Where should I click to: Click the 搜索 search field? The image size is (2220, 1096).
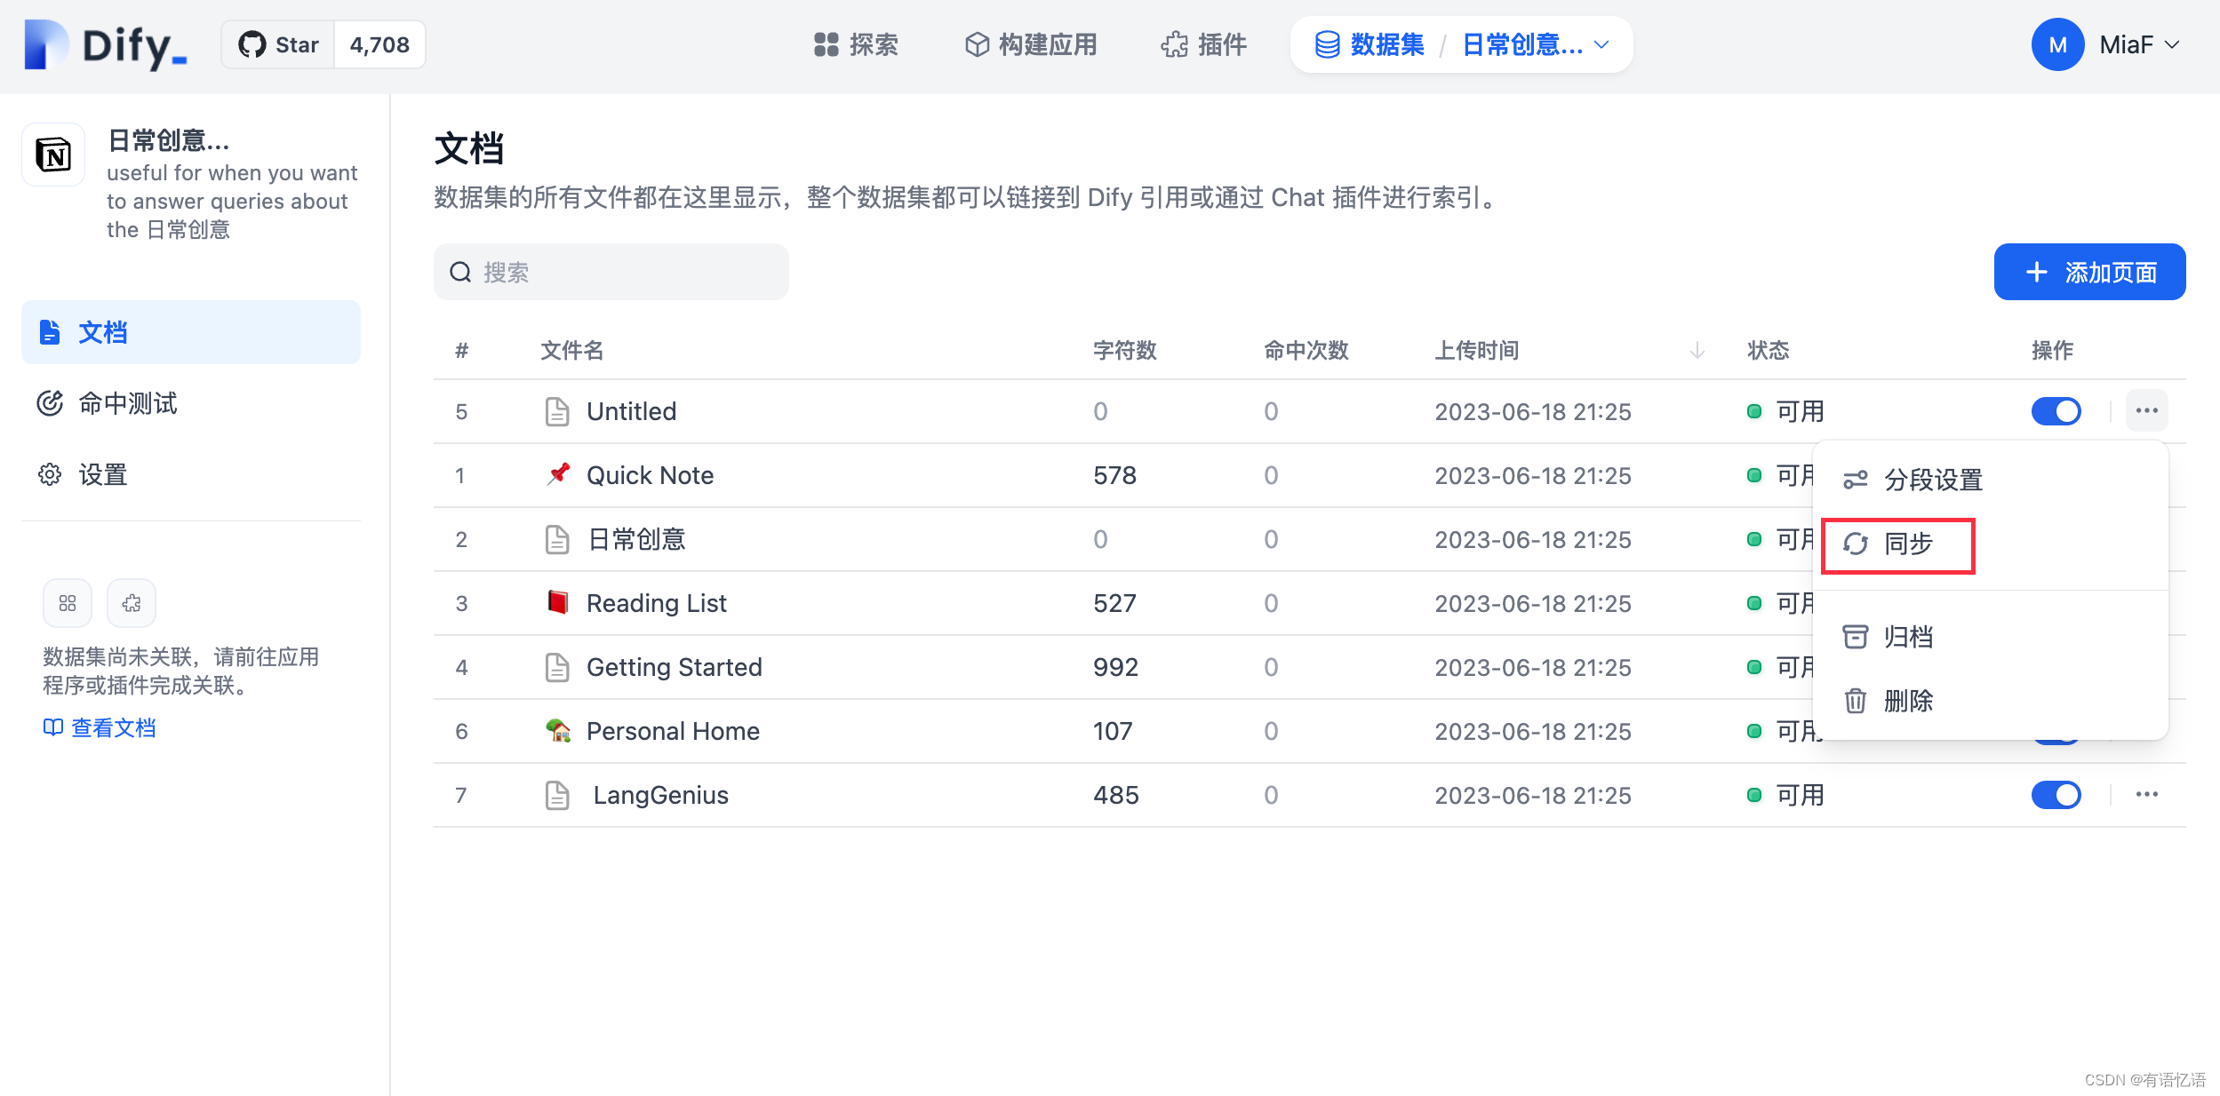pyautogui.click(x=611, y=272)
